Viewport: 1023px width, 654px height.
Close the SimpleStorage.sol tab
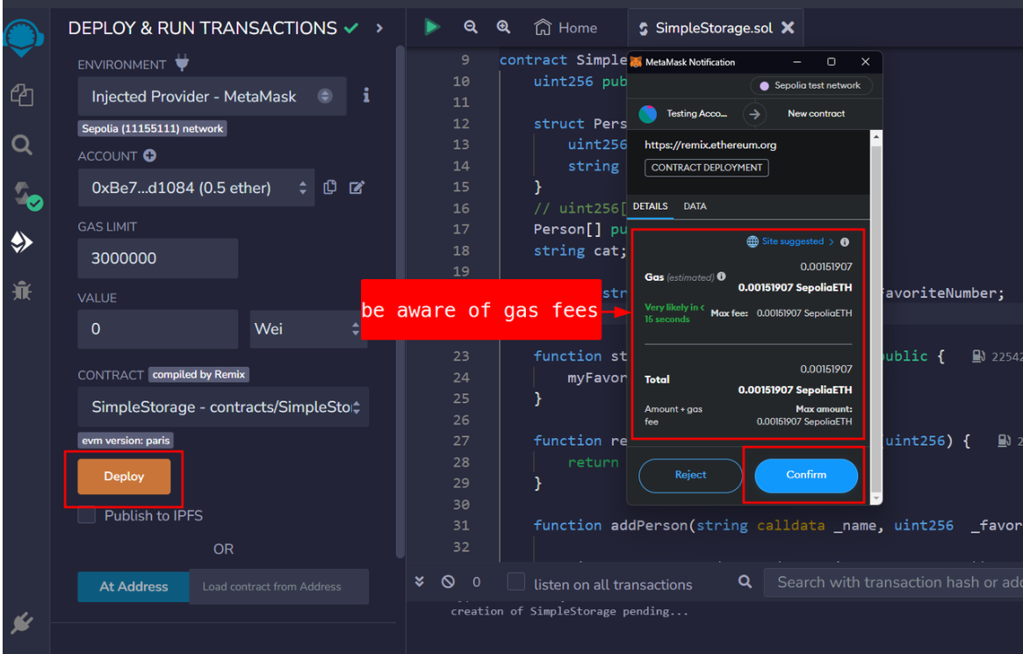click(788, 27)
